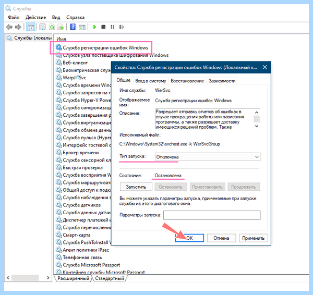Click gear icon beside Агент политики IPsec
Viewport: 313px width, 295px height.
[58, 250]
